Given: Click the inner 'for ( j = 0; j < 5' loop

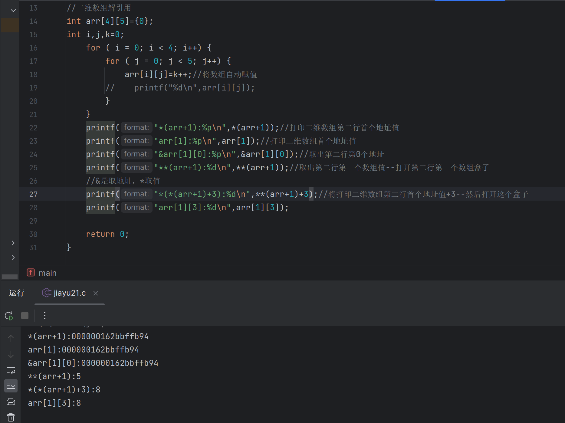Looking at the screenshot, I should [x=168, y=61].
